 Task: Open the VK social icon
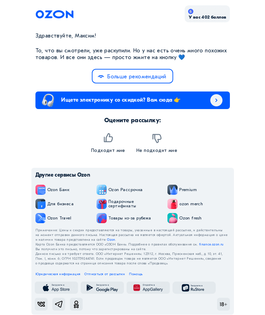pyautogui.click(x=41, y=304)
